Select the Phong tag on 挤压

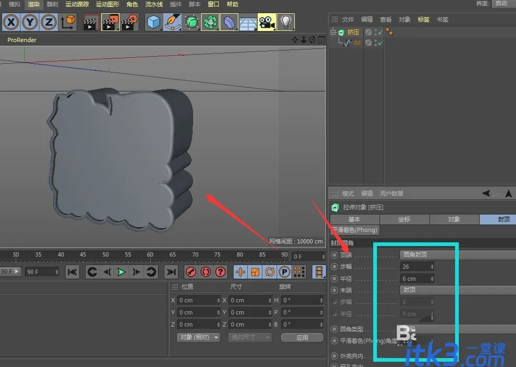(x=389, y=32)
